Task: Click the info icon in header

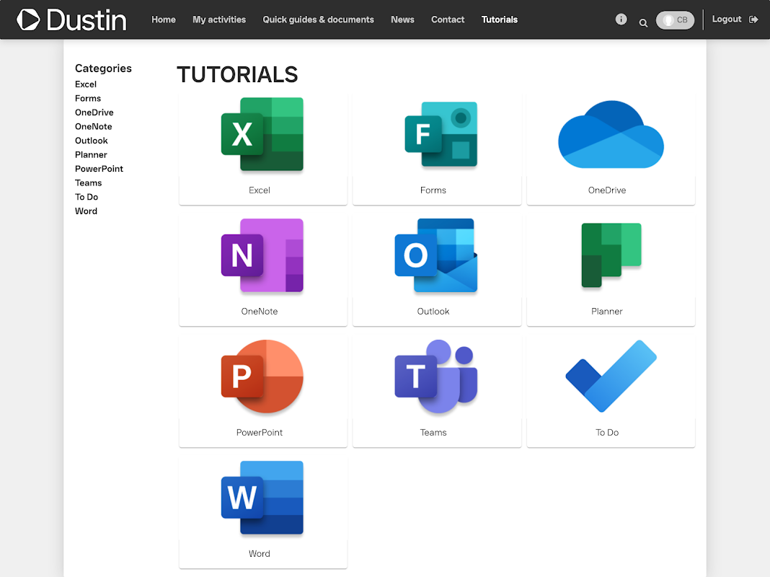Action: point(621,19)
